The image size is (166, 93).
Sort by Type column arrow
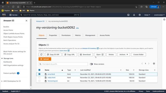75,70
